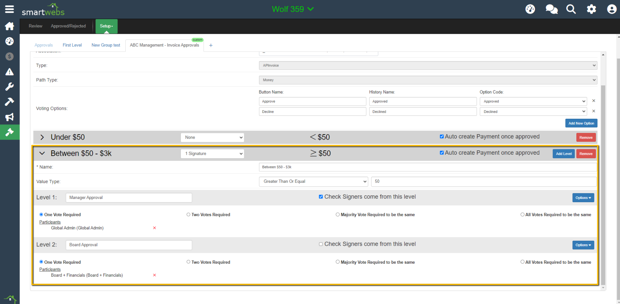
Task: Select Two Votes Required for Level 1
Action: point(188,214)
